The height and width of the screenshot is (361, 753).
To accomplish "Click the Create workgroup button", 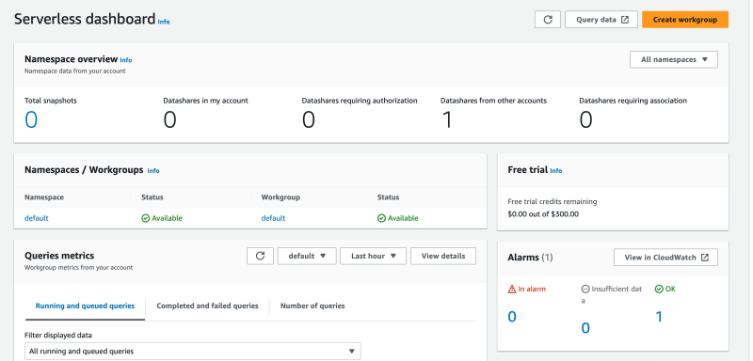I will (x=685, y=20).
